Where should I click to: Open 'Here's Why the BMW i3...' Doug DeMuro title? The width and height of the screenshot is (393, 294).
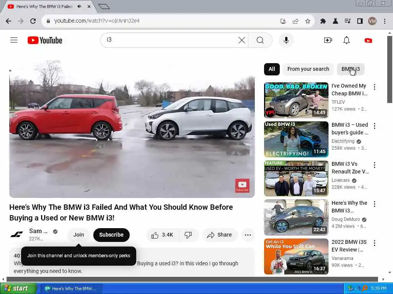349,207
